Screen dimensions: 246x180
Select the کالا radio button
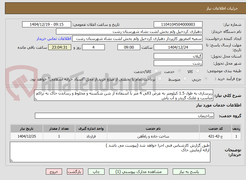point(198,71)
